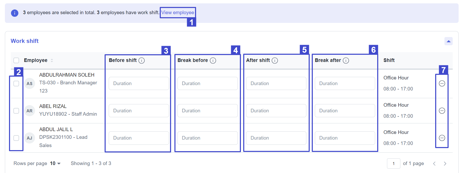
Task: Tick checkbox for ABDULRAHMAN SOLEH
Action: coord(16,84)
